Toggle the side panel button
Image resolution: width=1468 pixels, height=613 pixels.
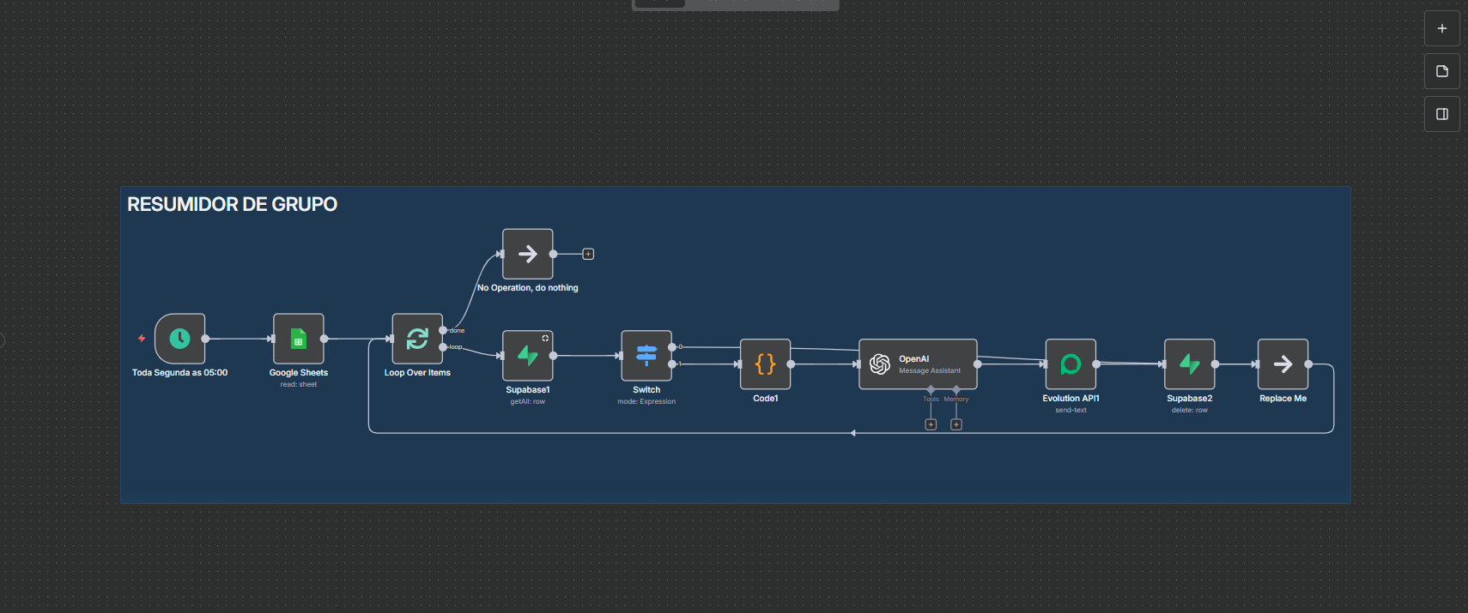pyautogui.click(x=1442, y=114)
